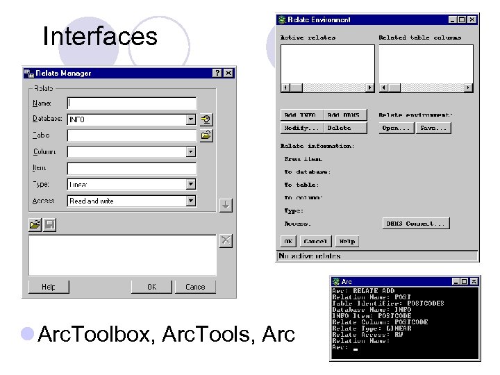Open the Access dropdown showing Read and write

coord(191,201)
